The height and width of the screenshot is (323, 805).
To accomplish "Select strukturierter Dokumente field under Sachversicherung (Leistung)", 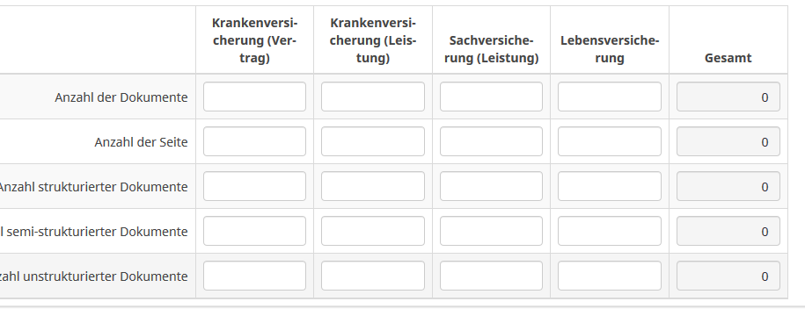I will tap(491, 186).
